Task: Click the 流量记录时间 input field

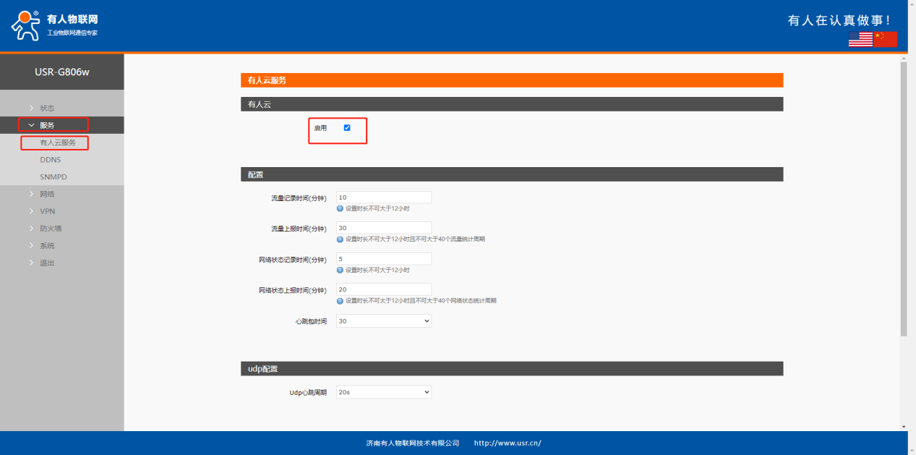Action: (383, 197)
